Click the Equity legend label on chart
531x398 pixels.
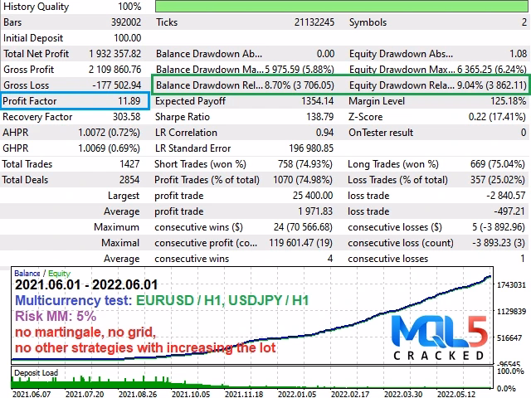click(59, 273)
